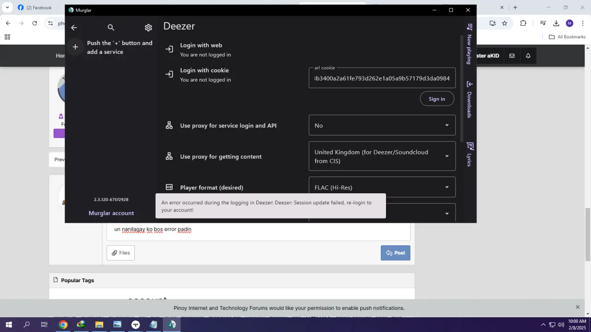This screenshot has width=591, height=332.
Task: Submit reply with the Post button
Action: (x=396, y=253)
